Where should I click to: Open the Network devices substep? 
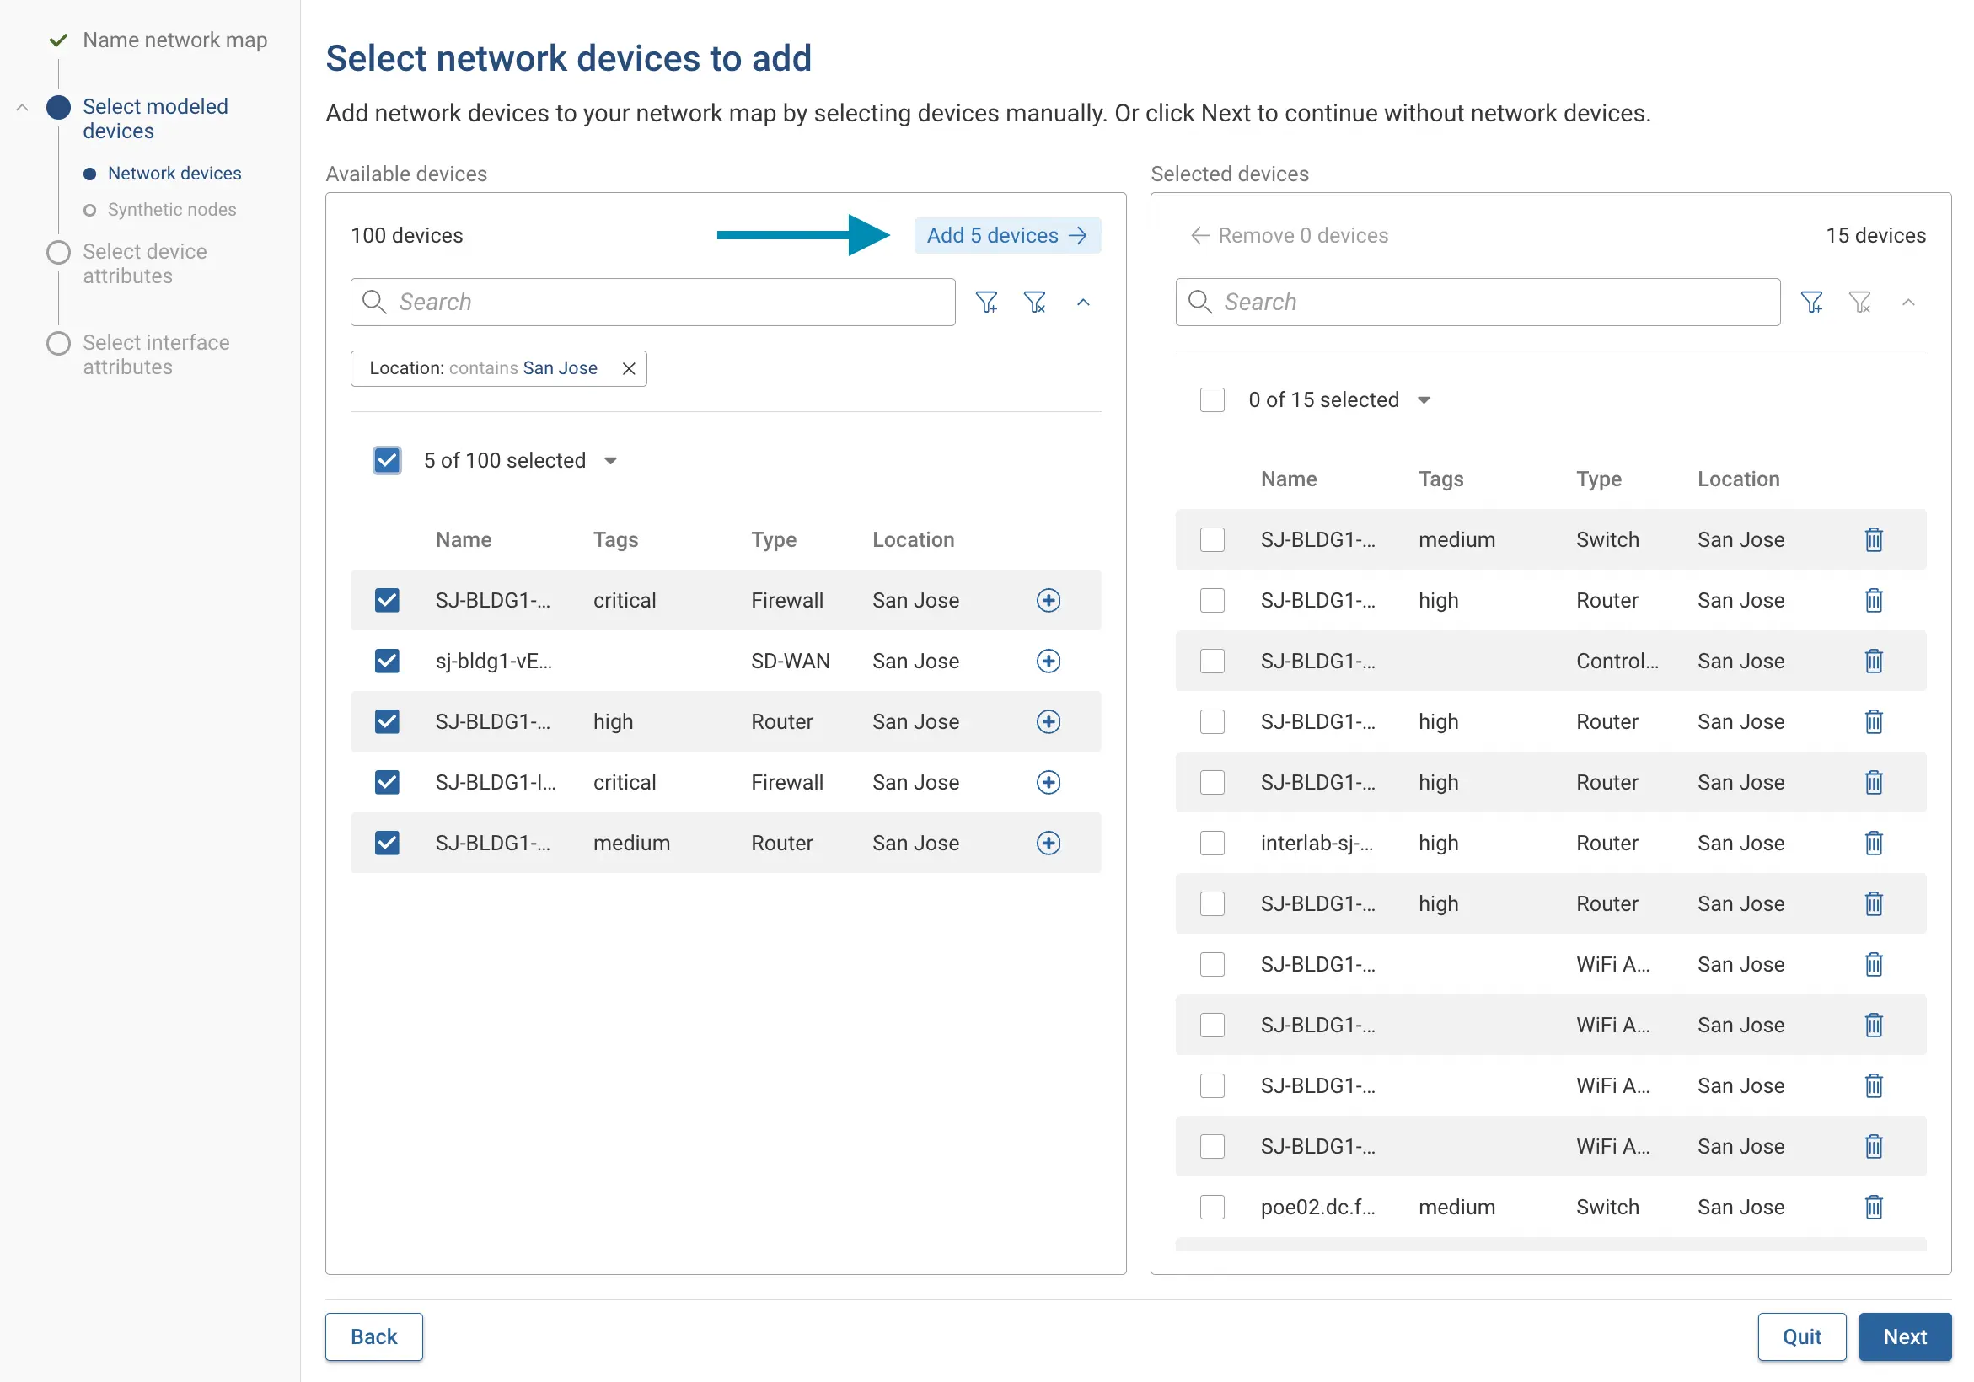(x=174, y=174)
